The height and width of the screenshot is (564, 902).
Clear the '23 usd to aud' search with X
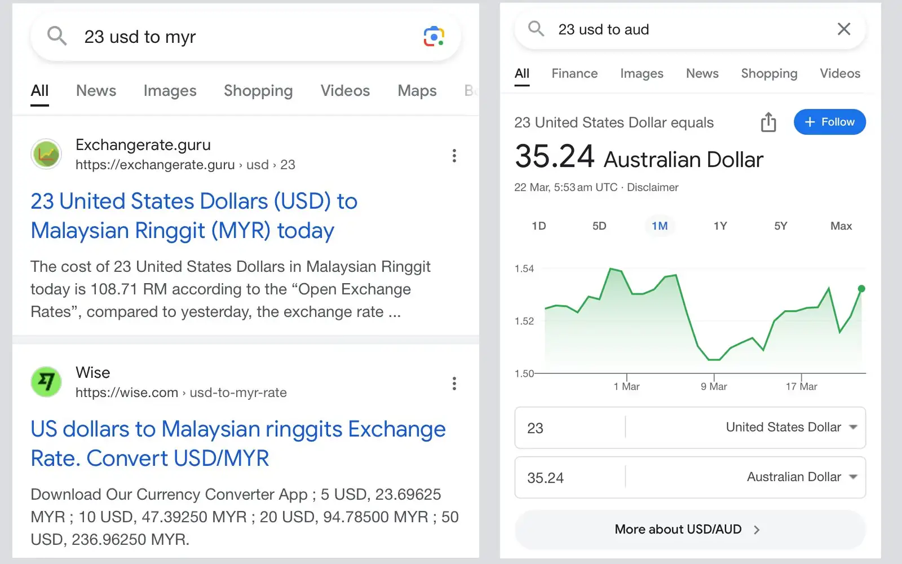tap(843, 29)
